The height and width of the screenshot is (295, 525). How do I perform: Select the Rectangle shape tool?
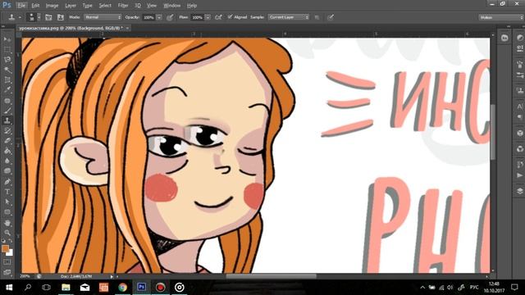coord(7,212)
